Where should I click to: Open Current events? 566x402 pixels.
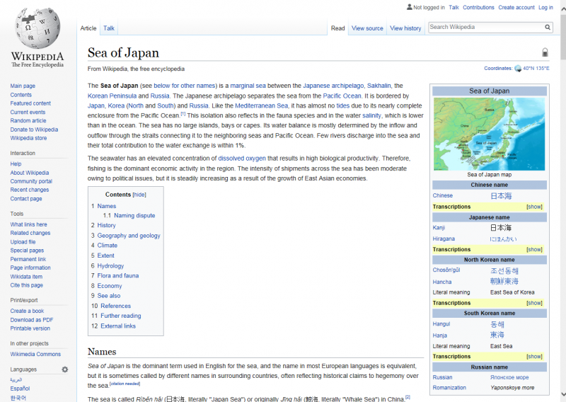(x=28, y=112)
